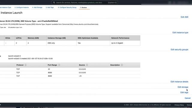The image size is (192, 108).
Task: Select the Protocol column header
Action: tap(20, 65)
